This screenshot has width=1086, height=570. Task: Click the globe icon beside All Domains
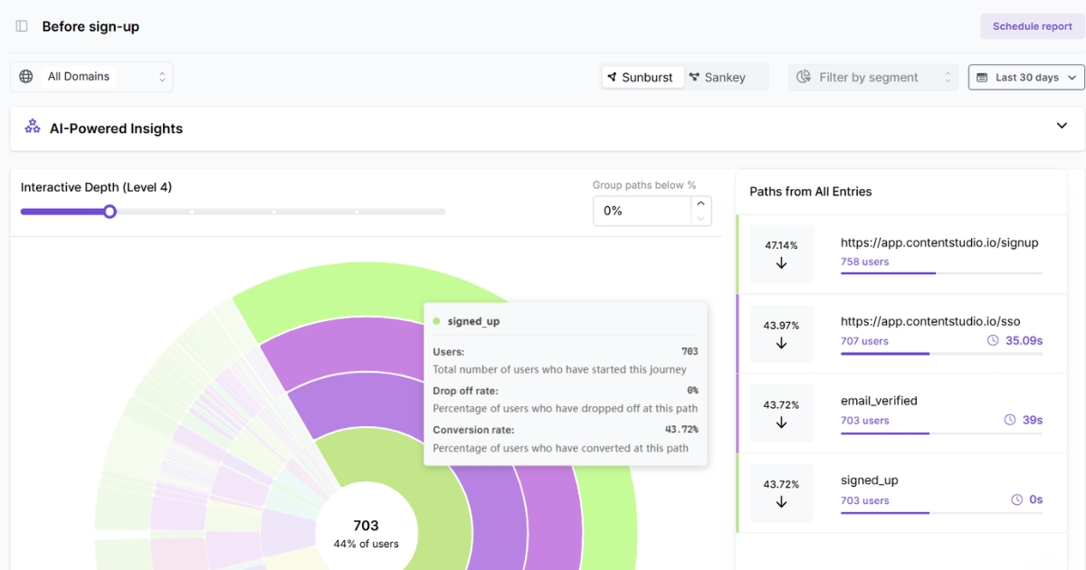point(26,77)
